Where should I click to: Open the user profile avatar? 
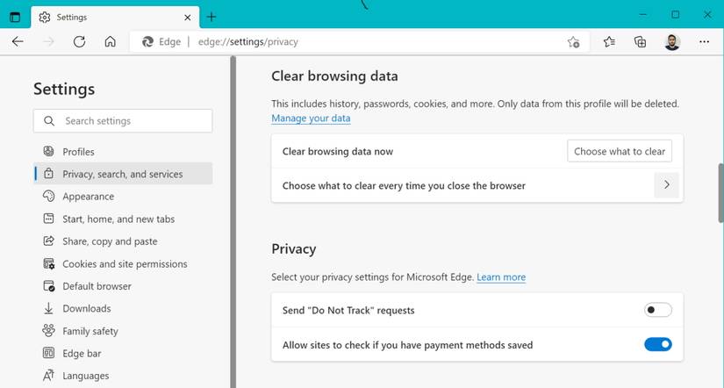pos(672,41)
